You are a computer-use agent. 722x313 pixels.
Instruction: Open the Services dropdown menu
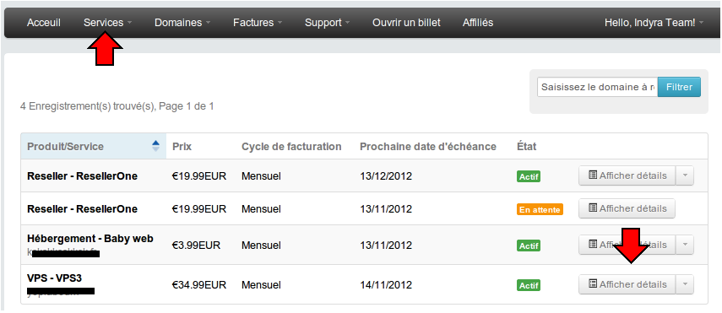(x=107, y=23)
